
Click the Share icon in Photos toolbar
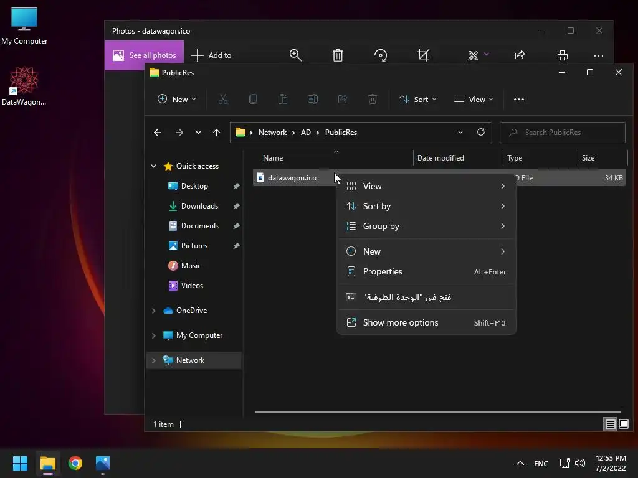coord(520,55)
